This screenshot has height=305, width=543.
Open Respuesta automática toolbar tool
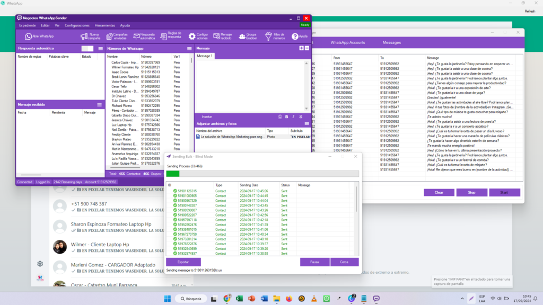click(144, 37)
